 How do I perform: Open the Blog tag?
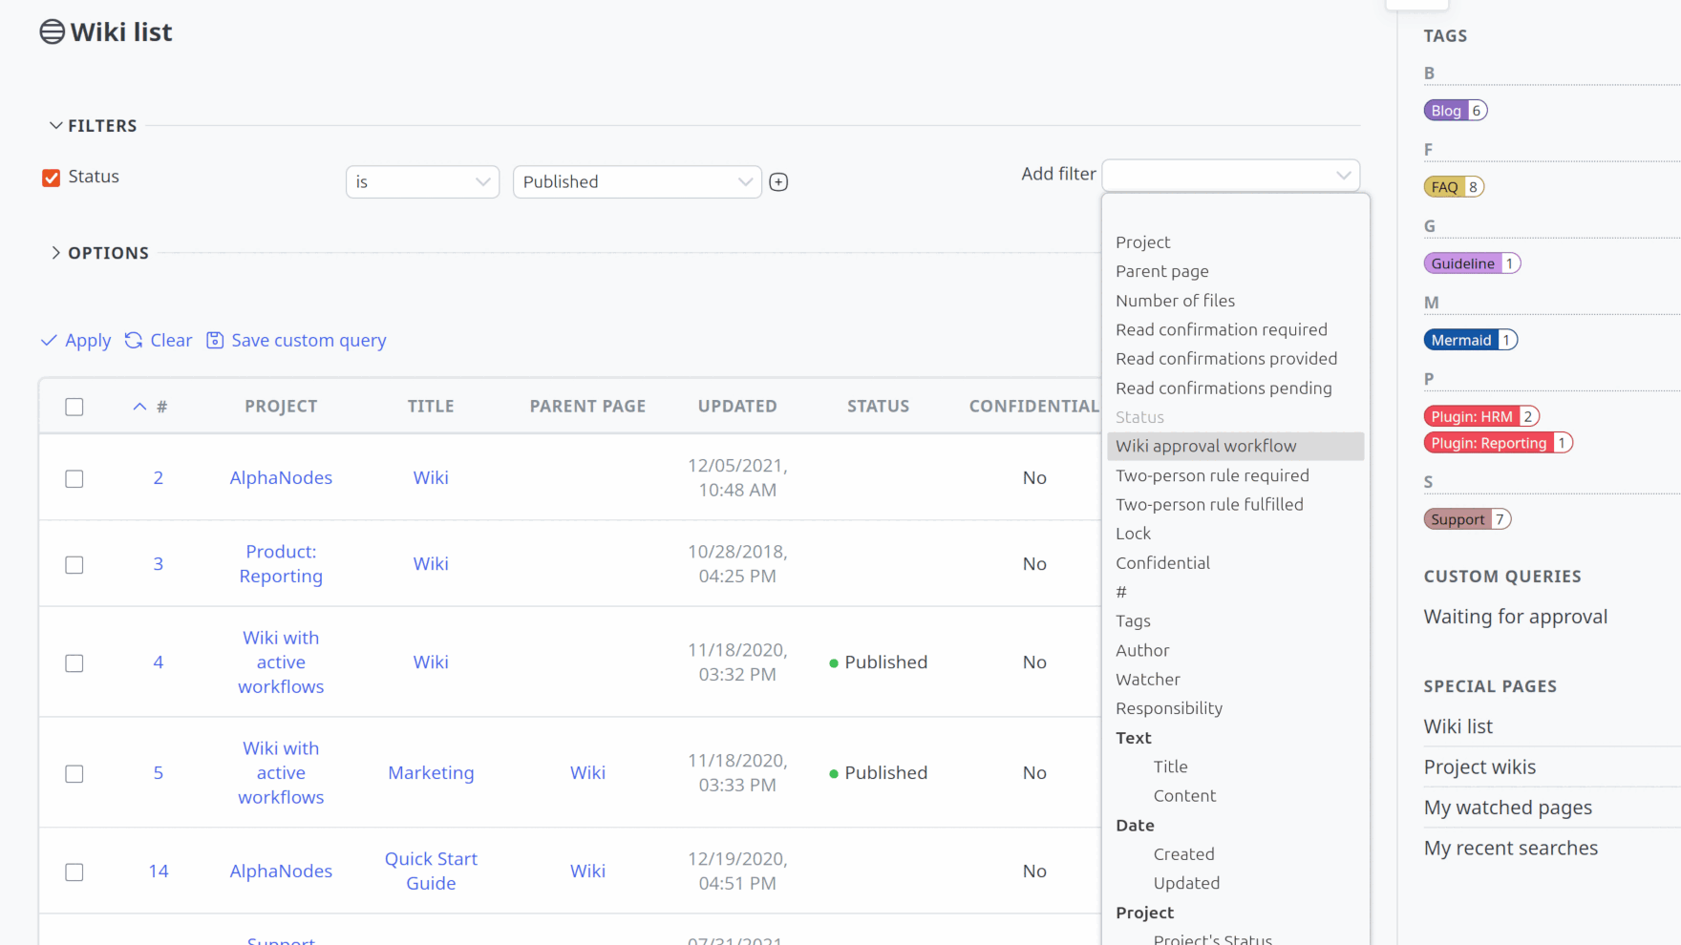tap(1455, 111)
